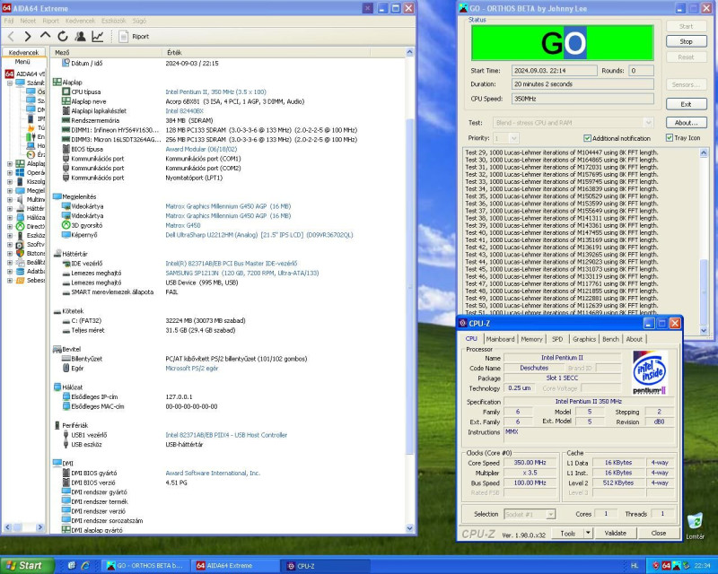Expand the Multimédia tree node in sidebar
718x574 pixels.
[x=10, y=199]
